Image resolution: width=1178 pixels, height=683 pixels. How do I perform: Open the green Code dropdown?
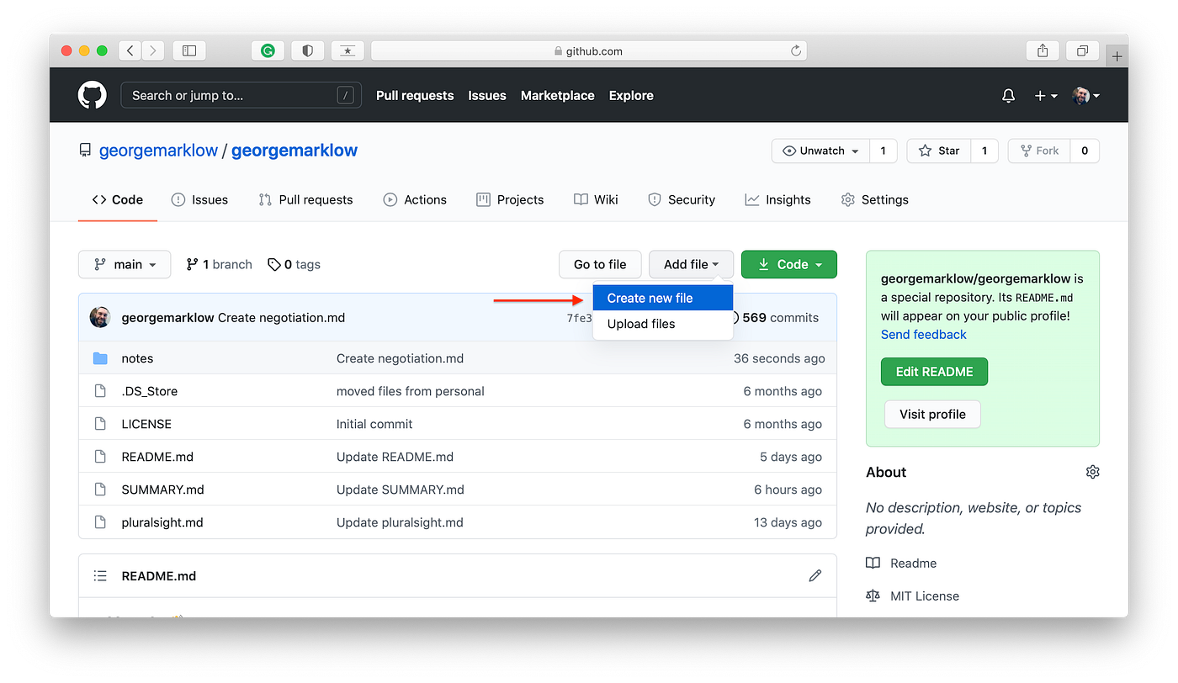(x=789, y=264)
